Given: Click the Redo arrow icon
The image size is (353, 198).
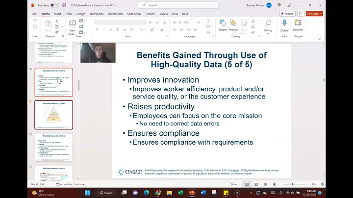Looking at the screenshot, I should coord(35,26).
